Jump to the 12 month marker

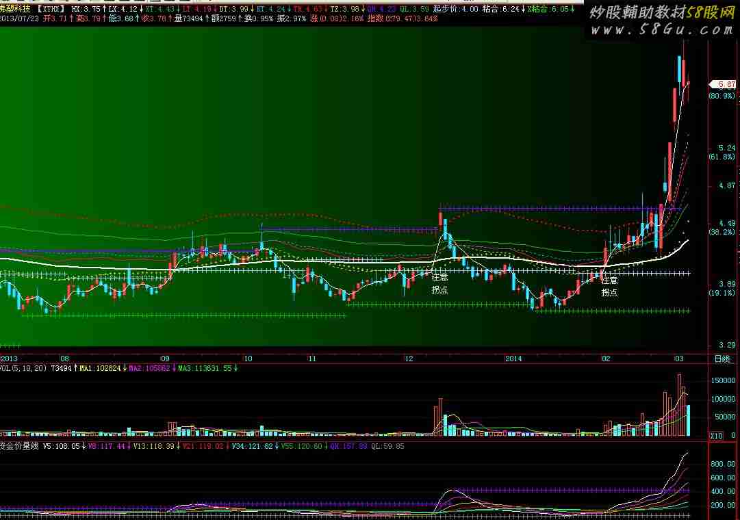point(409,359)
